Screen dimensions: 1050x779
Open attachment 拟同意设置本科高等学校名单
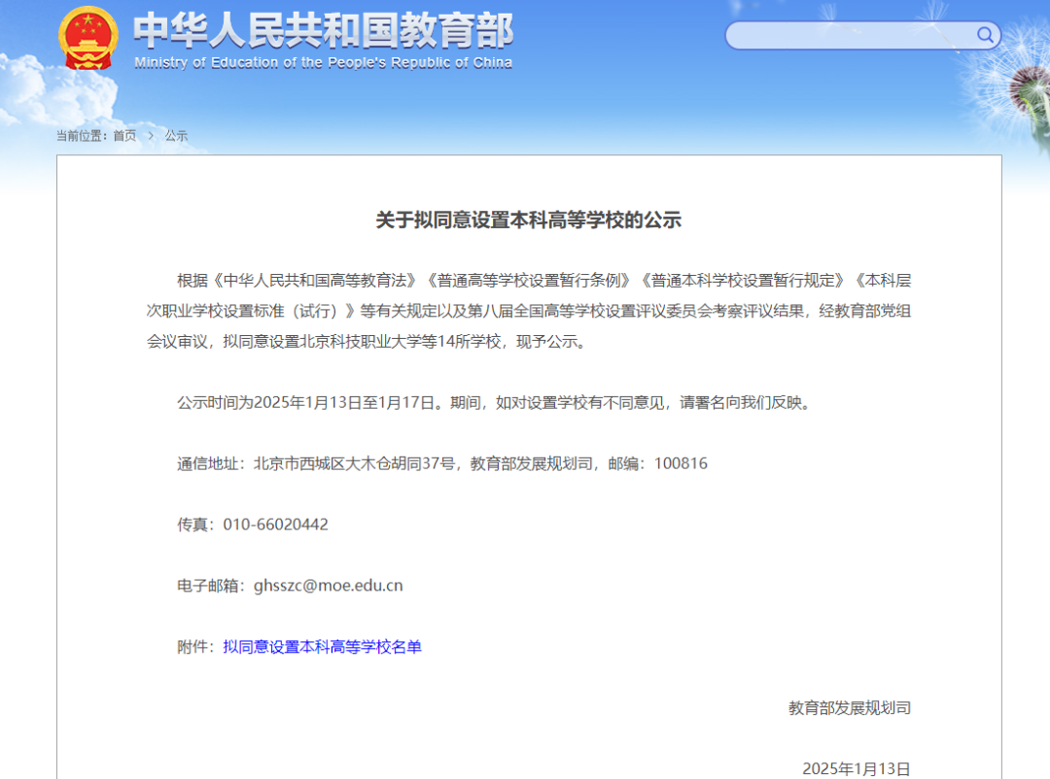pos(322,647)
